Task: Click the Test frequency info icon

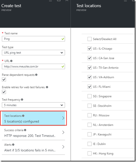Action: (22, 99)
